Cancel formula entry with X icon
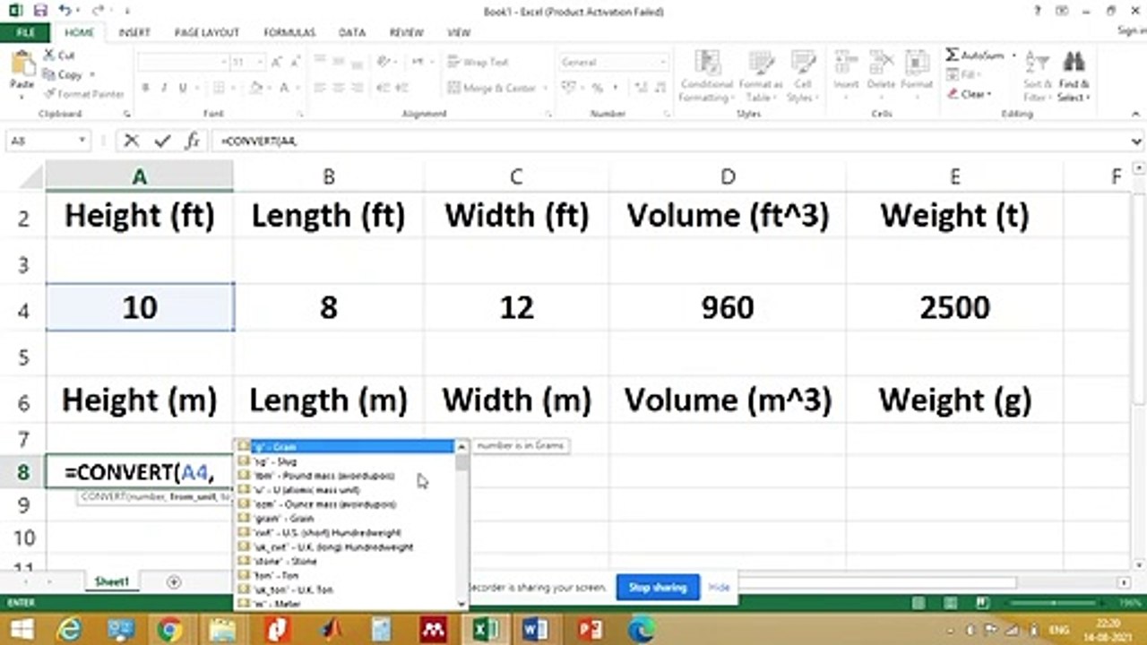The image size is (1147, 645). 132,141
